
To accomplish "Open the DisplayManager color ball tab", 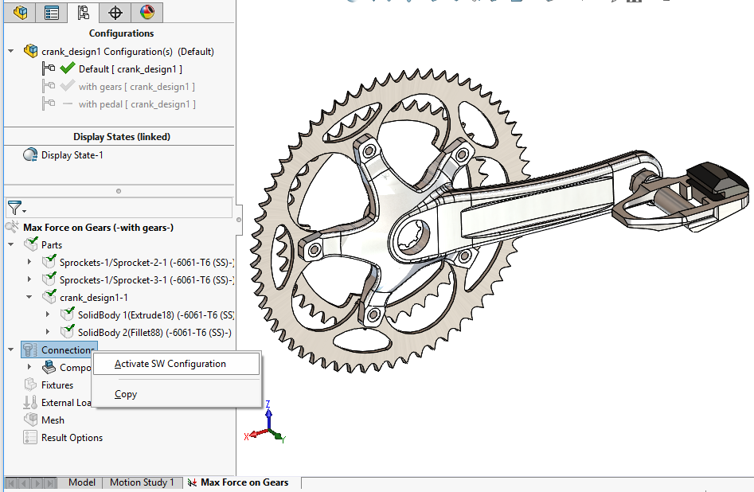I will point(147,12).
